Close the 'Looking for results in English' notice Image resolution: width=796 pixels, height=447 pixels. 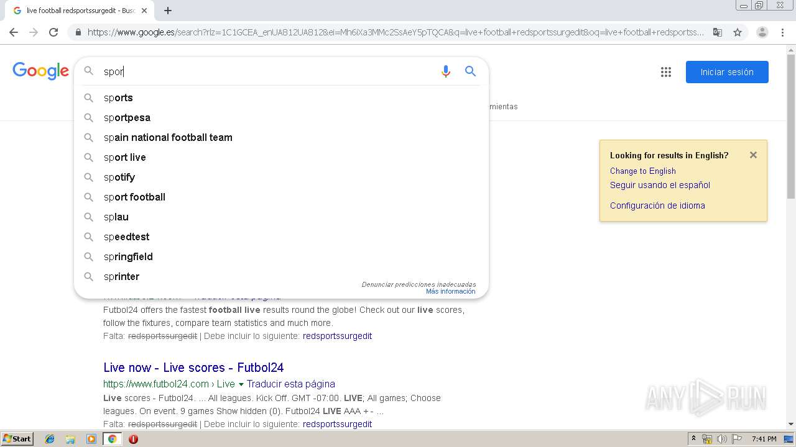point(753,155)
